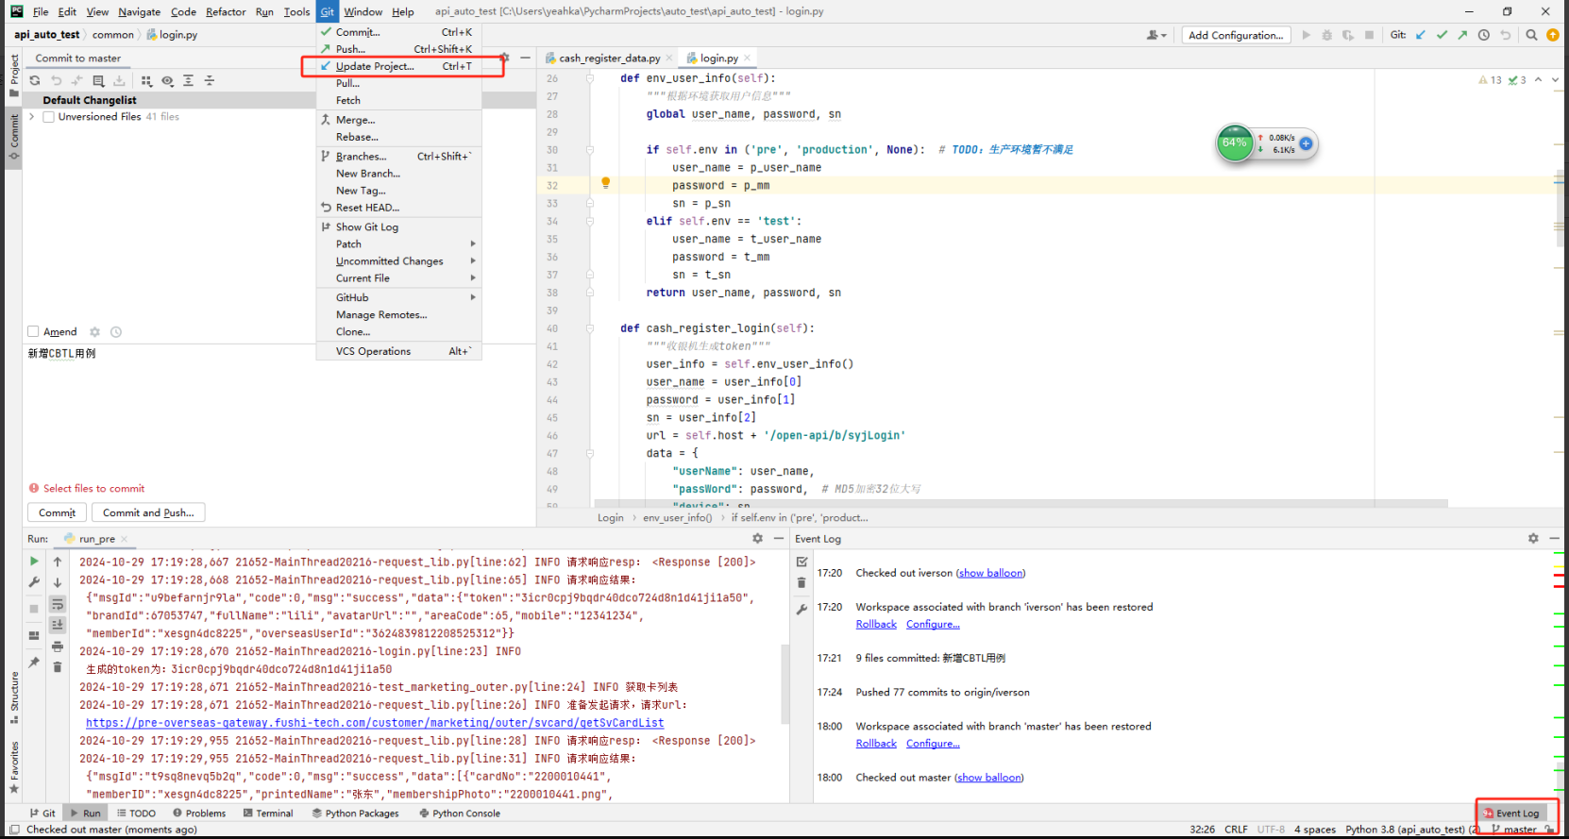Open the Python Console tool tab
The height and width of the screenshot is (839, 1569).
click(460, 813)
